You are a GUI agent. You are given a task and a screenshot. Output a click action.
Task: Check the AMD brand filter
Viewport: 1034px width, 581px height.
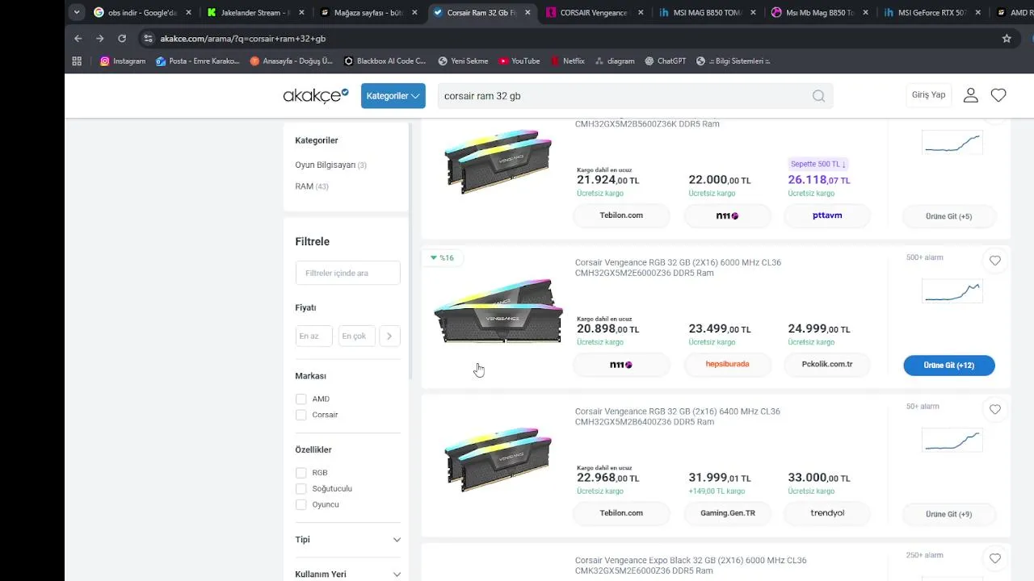coord(301,399)
